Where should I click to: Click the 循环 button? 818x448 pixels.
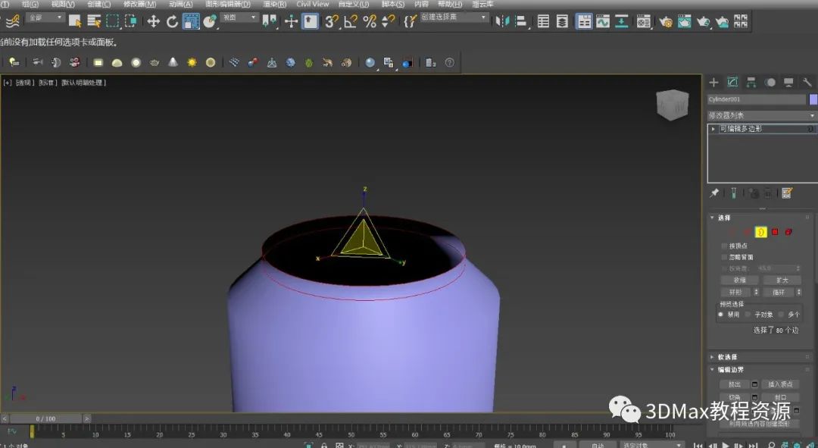(x=778, y=292)
